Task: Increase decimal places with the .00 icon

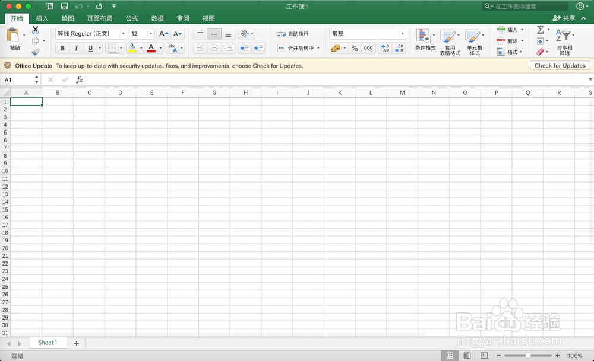Action: 386,48
